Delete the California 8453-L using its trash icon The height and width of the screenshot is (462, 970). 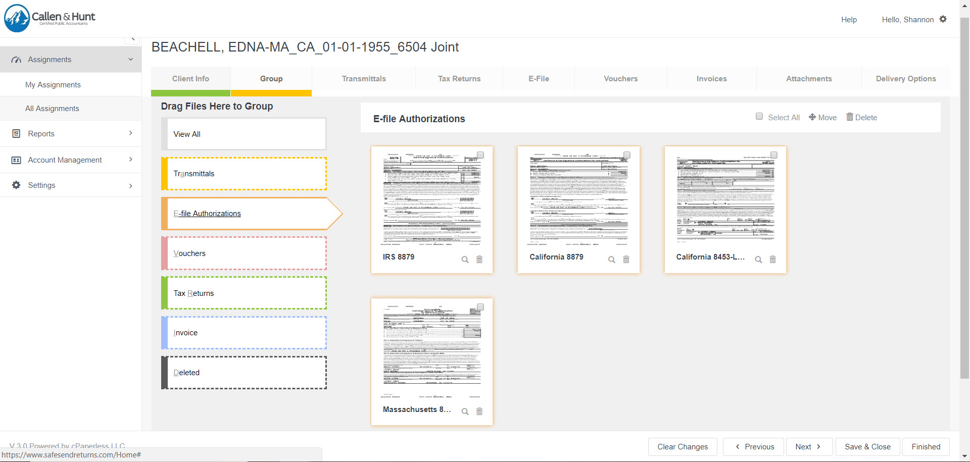(x=772, y=260)
